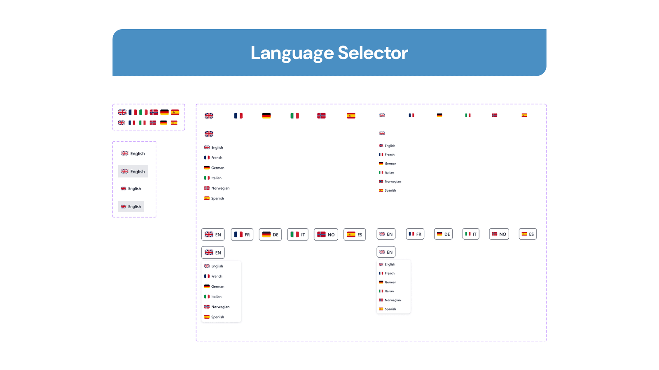The image size is (659, 370).
Task: Choose German in the small shadowed dropdown card
Action: tap(393, 282)
